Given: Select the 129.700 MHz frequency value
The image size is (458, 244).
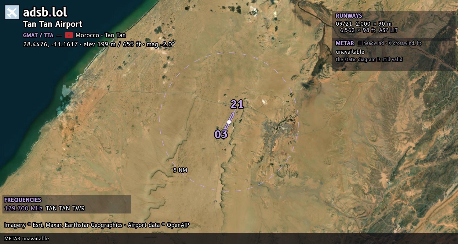Looking at the screenshot, I should 24,209.
